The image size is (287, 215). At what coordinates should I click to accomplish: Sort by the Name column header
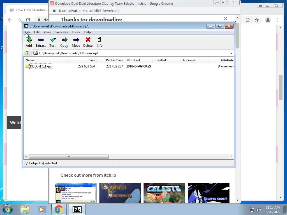click(x=46, y=60)
